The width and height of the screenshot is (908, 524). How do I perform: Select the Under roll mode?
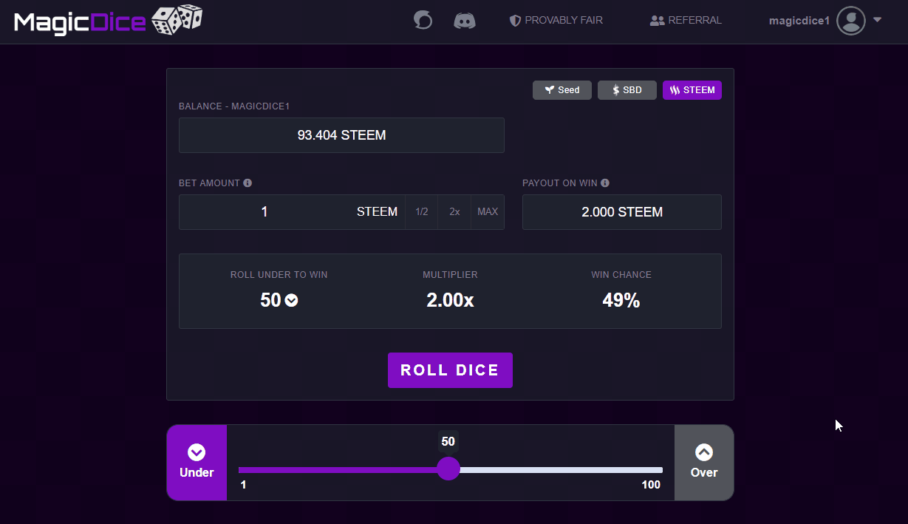click(197, 463)
